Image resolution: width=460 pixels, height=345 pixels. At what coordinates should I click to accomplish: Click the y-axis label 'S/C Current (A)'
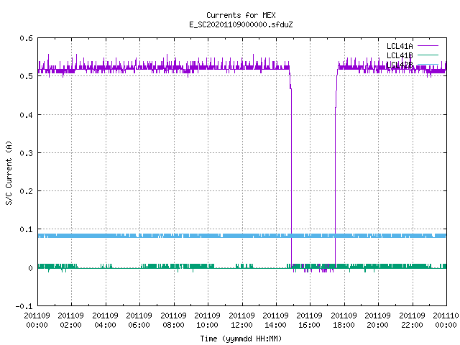coord(9,172)
